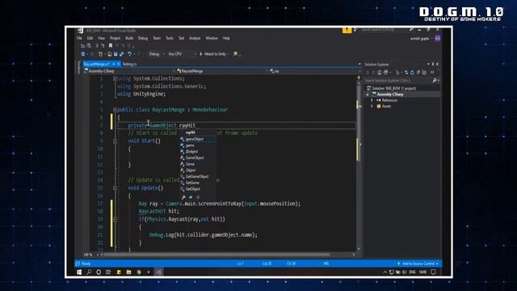Open the member navigation dropdown in editor

(x=315, y=71)
